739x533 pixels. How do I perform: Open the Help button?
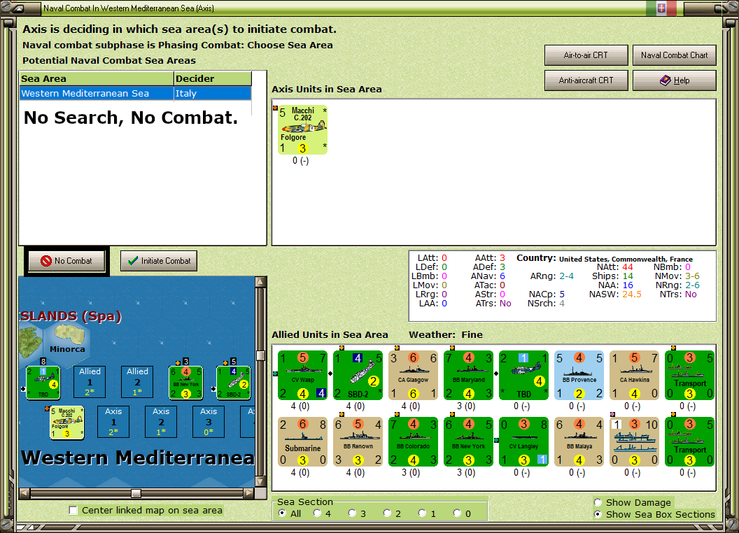coord(675,80)
